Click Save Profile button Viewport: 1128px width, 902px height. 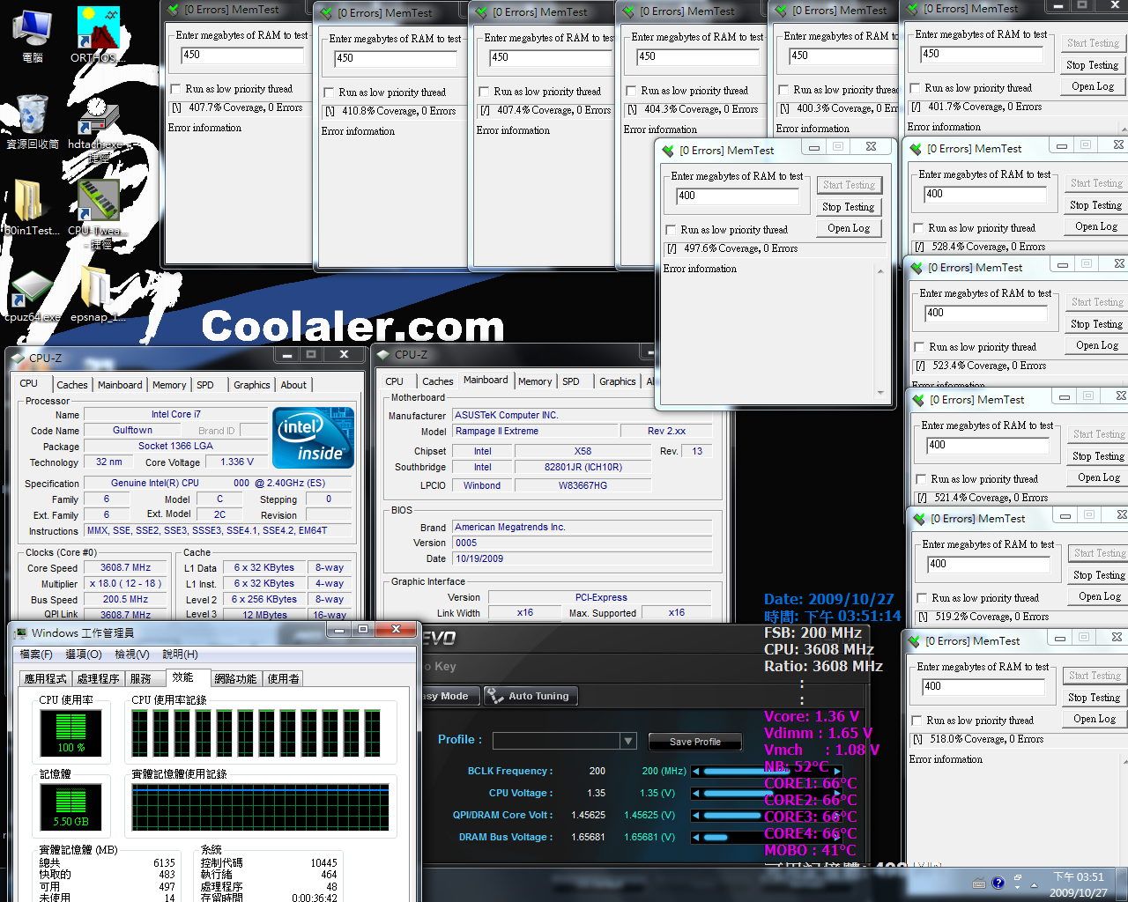click(x=694, y=742)
